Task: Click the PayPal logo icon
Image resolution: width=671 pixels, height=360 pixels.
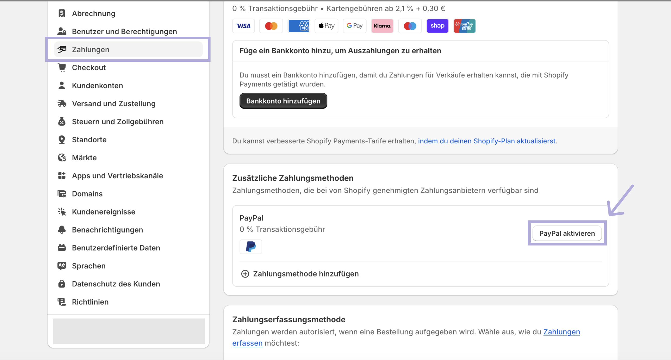Action: [251, 247]
